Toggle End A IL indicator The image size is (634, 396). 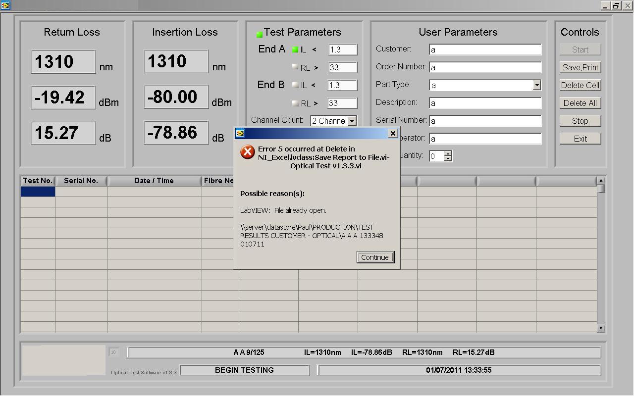tap(295, 49)
